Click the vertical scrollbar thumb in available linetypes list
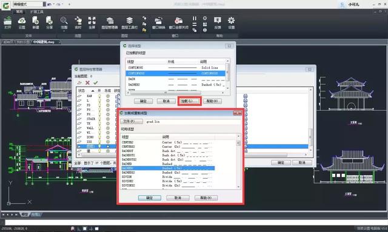388x232 pixels. tap(238, 143)
